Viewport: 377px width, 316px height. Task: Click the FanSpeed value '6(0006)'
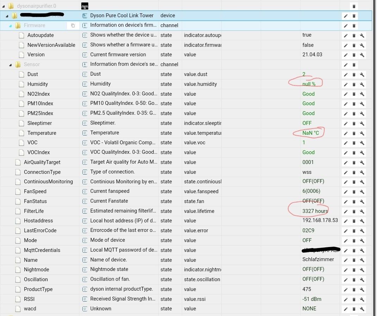point(311,191)
